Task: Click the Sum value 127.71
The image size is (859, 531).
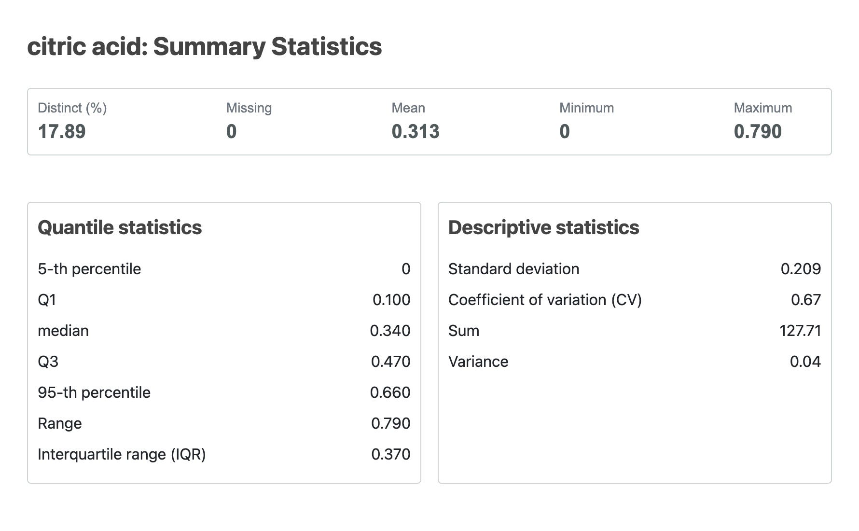Action: [800, 331]
